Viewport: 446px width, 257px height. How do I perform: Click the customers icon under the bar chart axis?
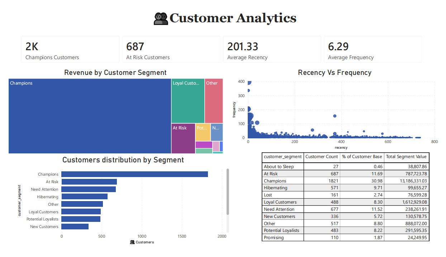point(132,242)
